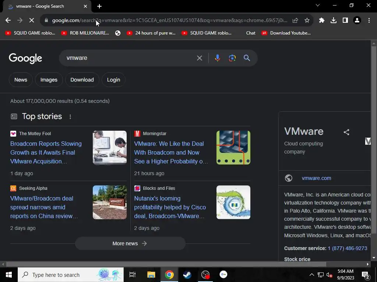377x282 pixels.
Task: Filter results by News
Action: [x=21, y=80]
